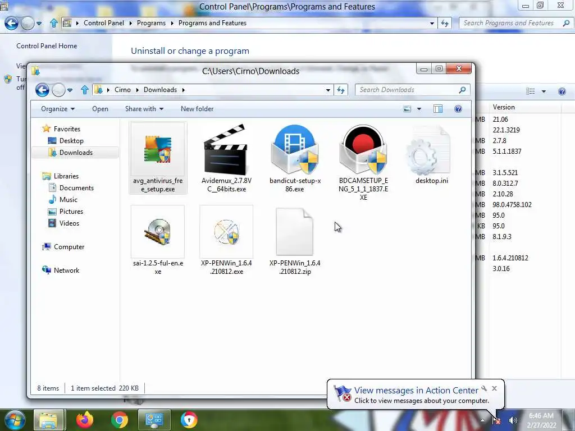Image resolution: width=575 pixels, height=431 pixels.
Task: Click Cirno breadcrumb in address bar
Action: click(122, 90)
